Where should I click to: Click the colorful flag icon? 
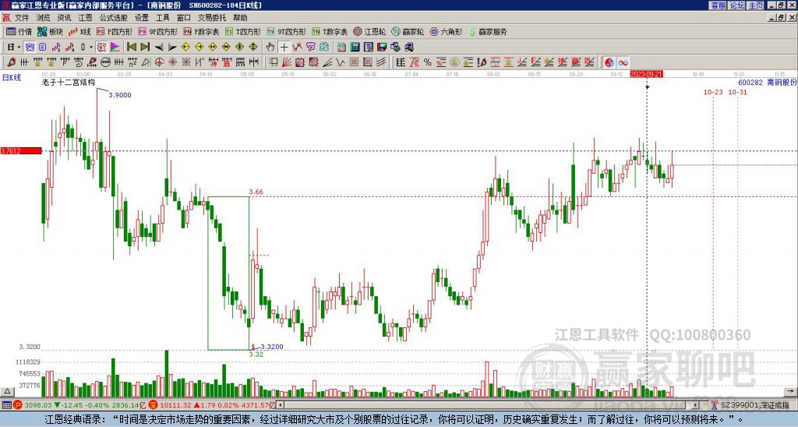pos(115,48)
